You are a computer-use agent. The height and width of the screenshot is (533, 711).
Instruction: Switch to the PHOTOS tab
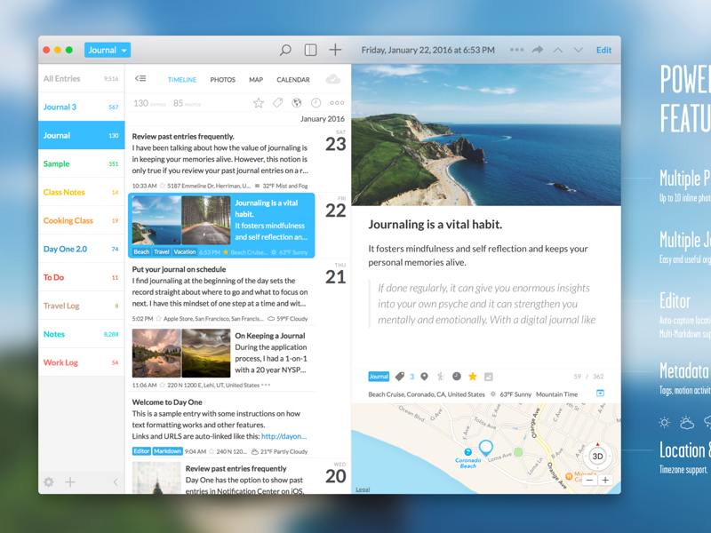tap(222, 79)
